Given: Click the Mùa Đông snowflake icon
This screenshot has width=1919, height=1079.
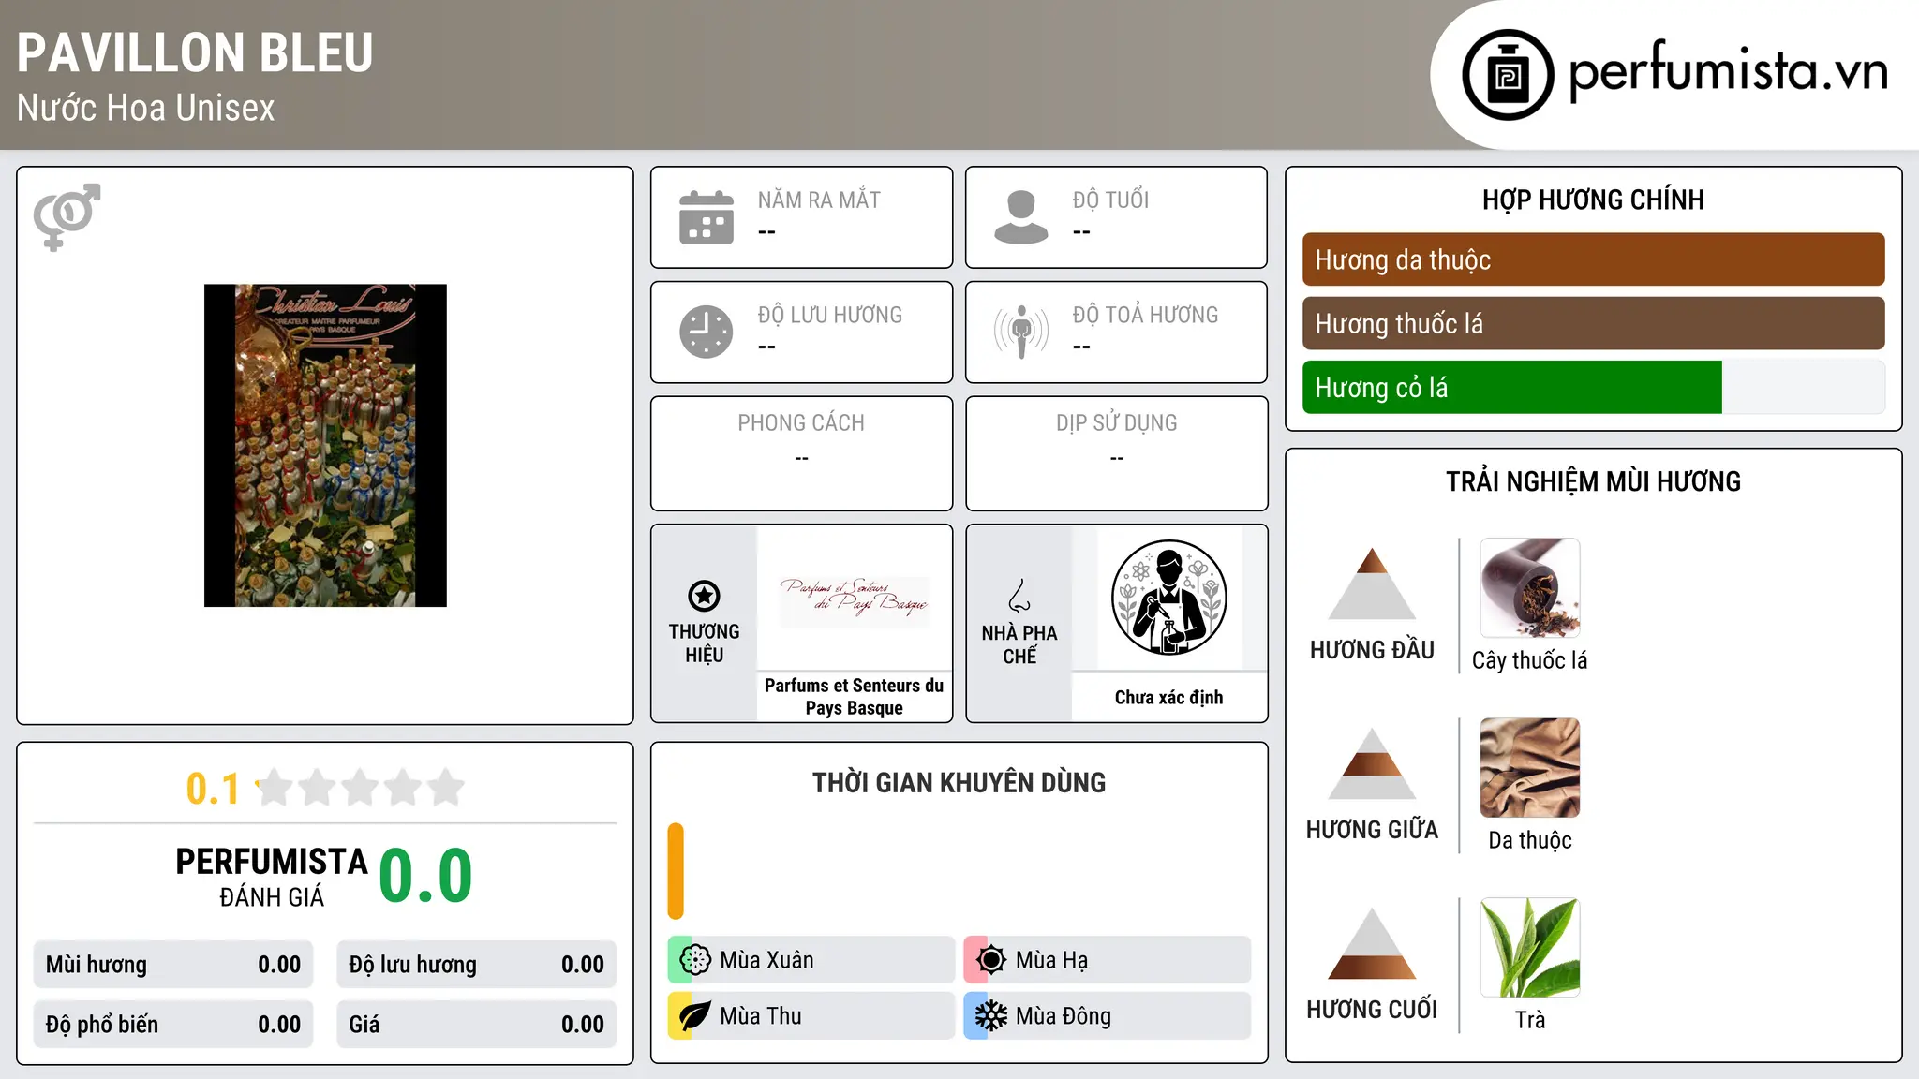Looking at the screenshot, I should (991, 1016).
